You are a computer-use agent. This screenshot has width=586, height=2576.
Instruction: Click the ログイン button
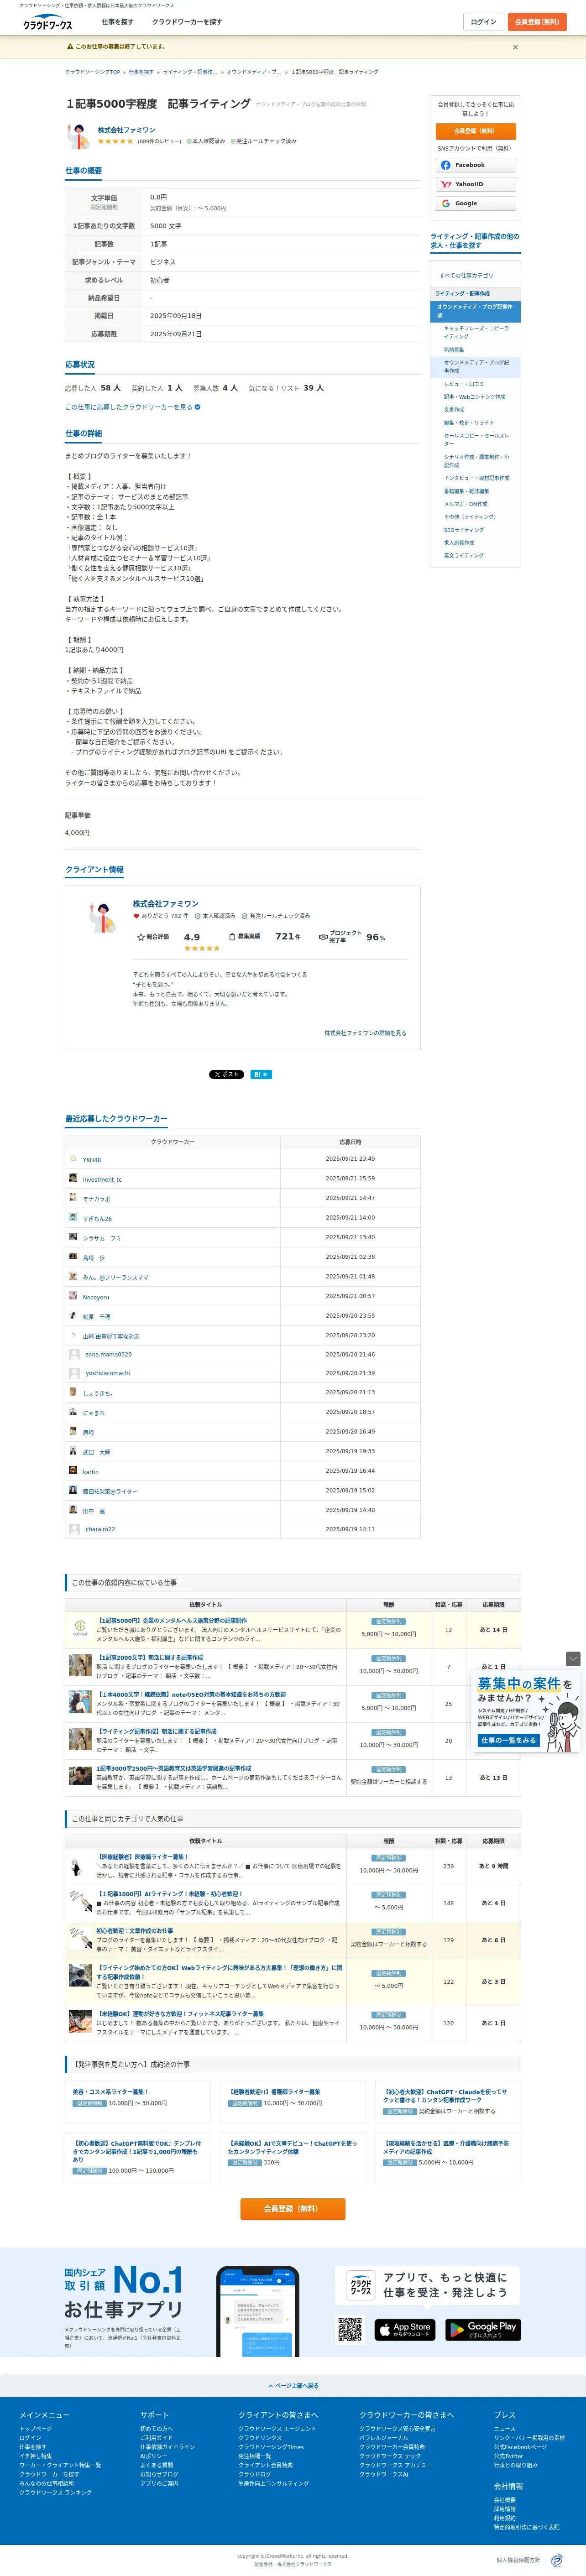(x=484, y=22)
